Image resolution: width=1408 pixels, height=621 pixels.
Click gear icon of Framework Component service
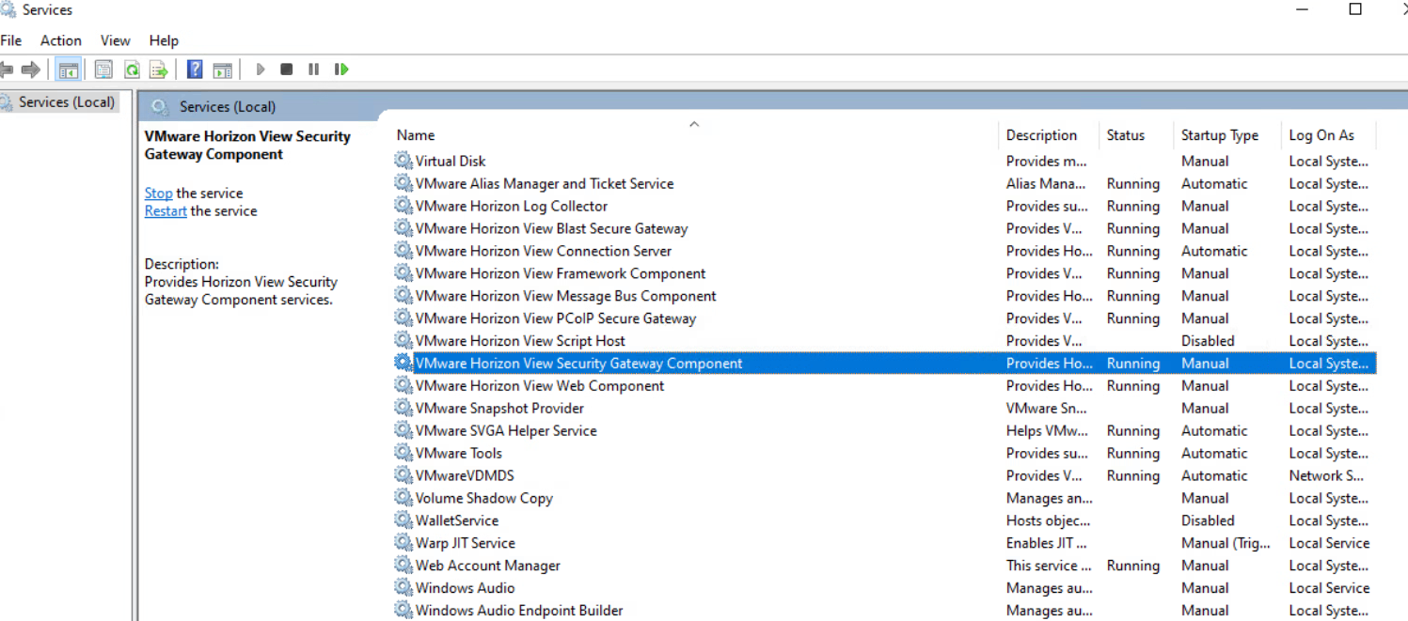click(x=403, y=273)
